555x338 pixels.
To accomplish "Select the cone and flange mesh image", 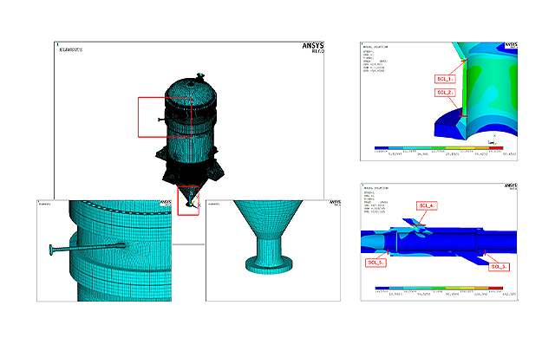I will [273, 250].
